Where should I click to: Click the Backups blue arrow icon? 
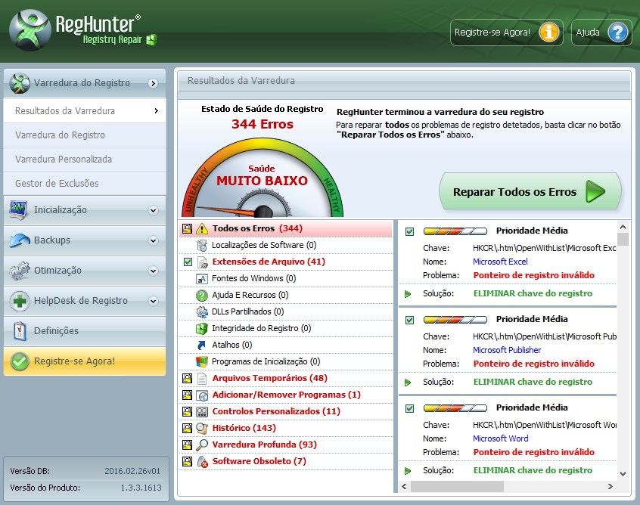[x=20, y=240]
